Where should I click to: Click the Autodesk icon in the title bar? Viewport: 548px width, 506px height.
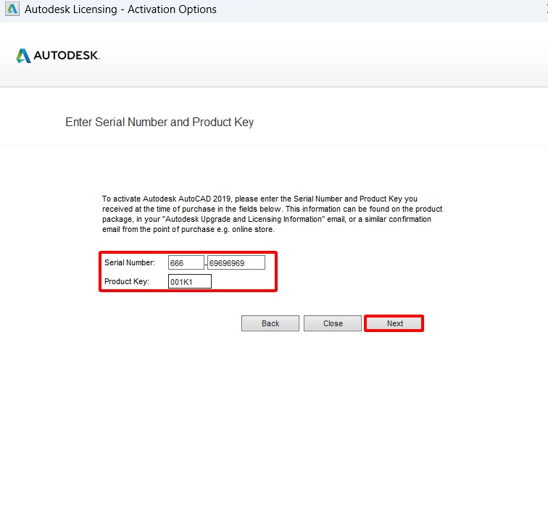tap(12, 9)
